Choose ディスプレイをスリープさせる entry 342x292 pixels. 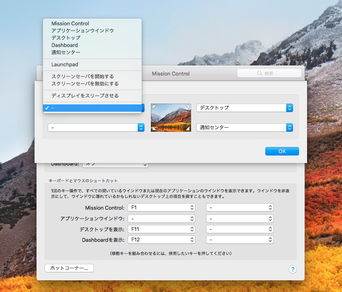pos(92,96)
